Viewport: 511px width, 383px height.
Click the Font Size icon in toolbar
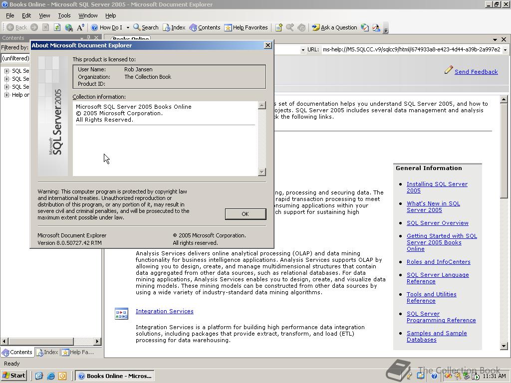point(80,27)
